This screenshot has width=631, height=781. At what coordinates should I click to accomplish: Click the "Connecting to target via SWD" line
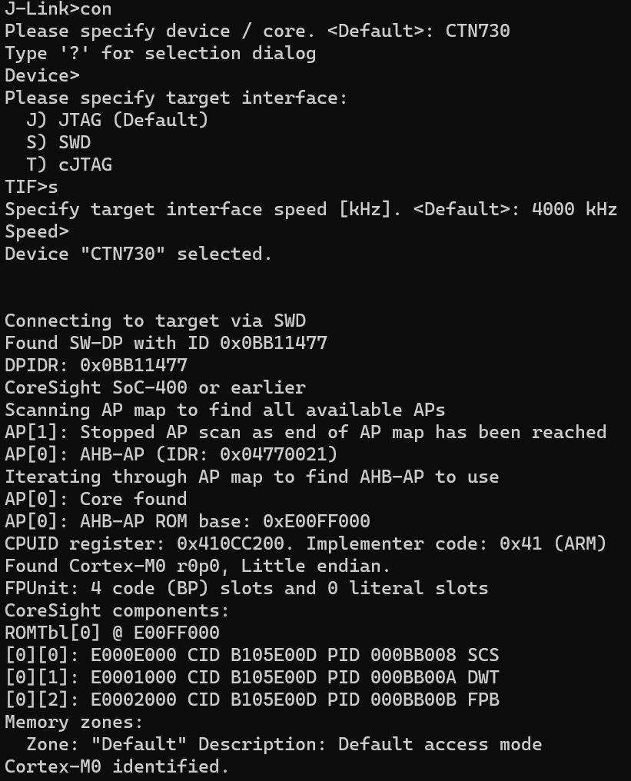click(x=155, y=321)
